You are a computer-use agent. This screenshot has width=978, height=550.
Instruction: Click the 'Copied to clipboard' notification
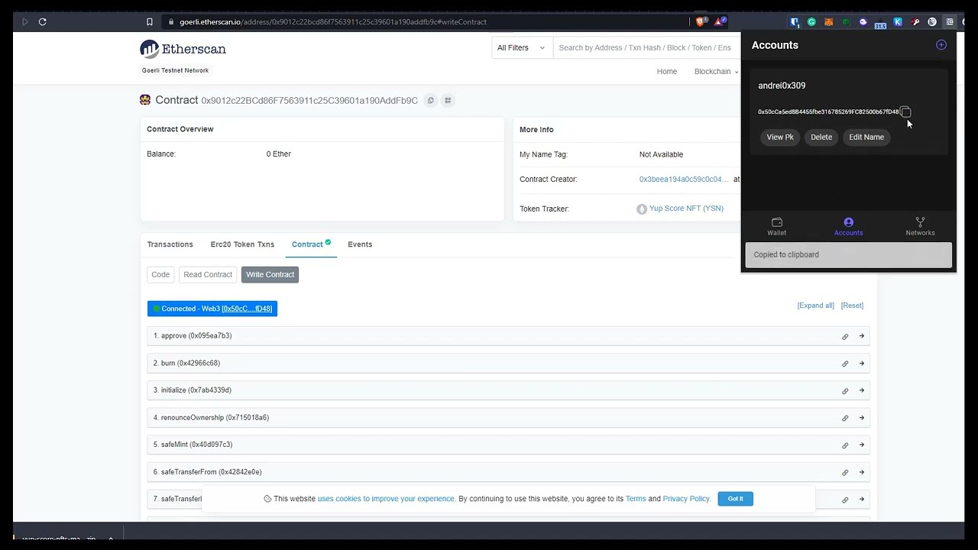(x=848, y=255)
